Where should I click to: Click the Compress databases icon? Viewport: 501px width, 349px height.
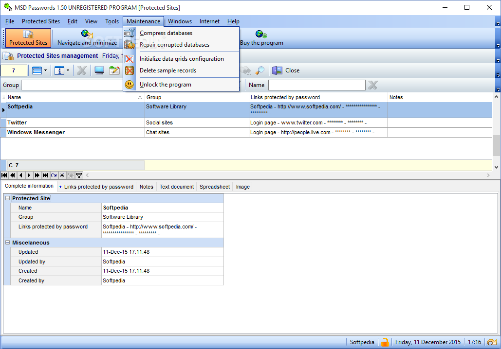(x=130, y=33)
